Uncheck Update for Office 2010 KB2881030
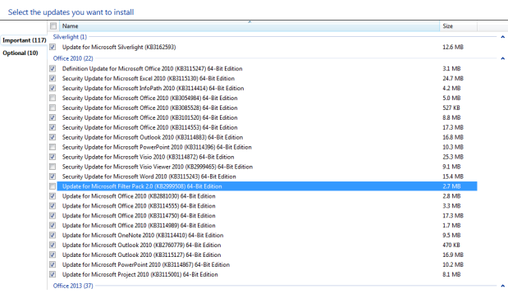 [53, 196]
